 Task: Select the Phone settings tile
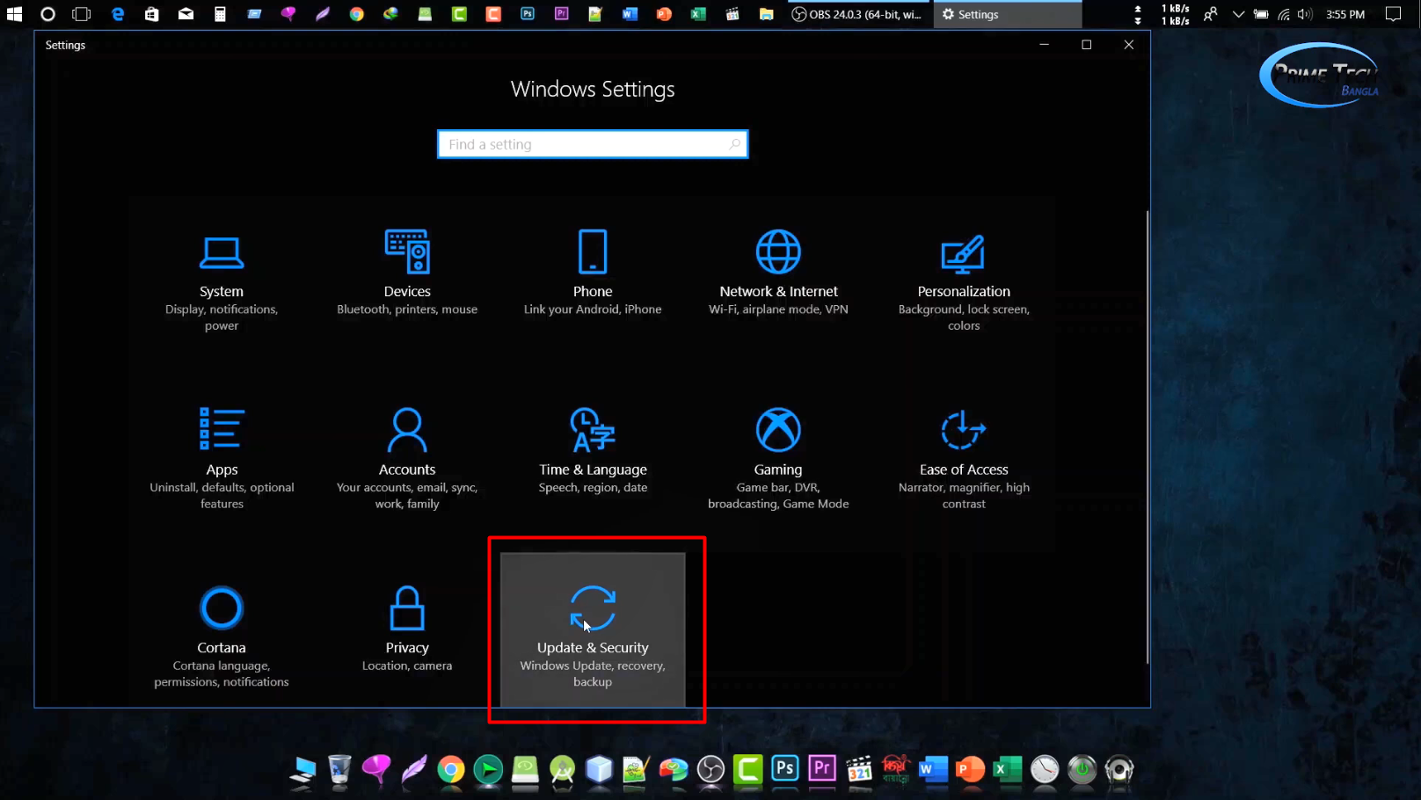[593, 273]
